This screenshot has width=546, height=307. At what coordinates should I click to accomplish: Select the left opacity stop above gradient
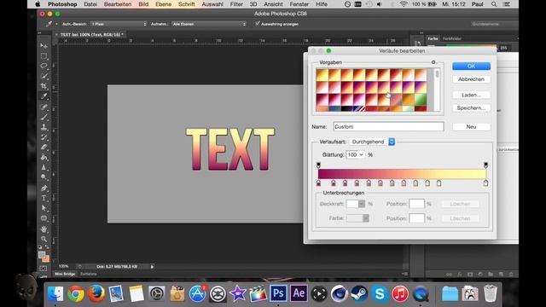(x=318, y=165)
